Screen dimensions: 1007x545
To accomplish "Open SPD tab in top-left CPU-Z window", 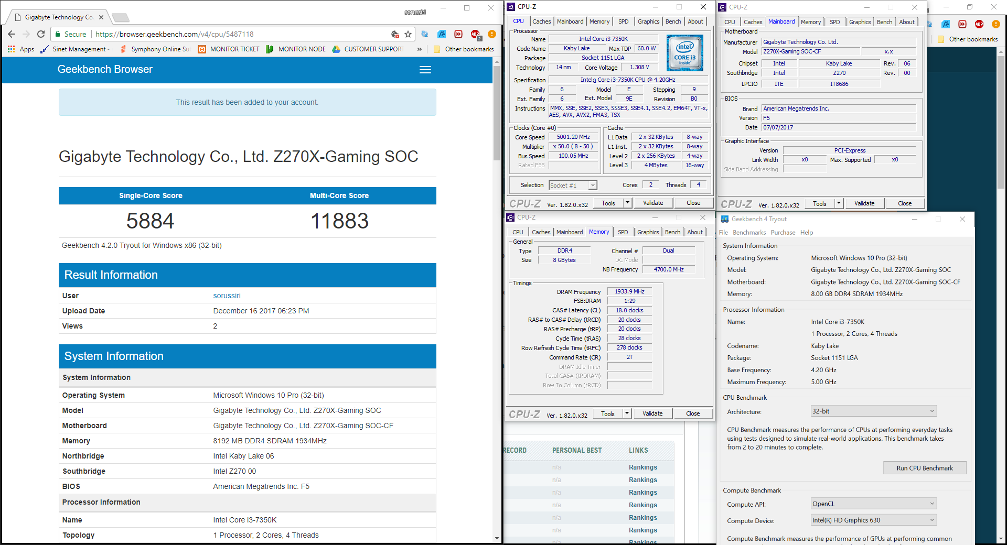I will pos(623,21).
